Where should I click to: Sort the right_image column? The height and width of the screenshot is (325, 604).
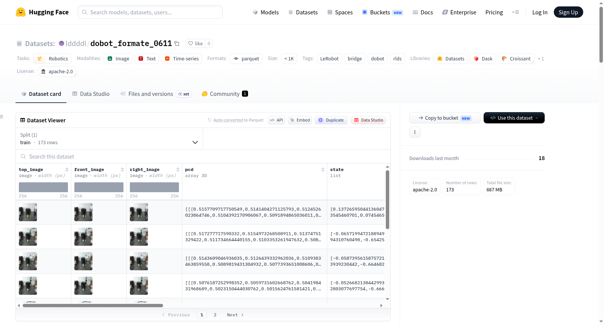[x=178, y=169]
